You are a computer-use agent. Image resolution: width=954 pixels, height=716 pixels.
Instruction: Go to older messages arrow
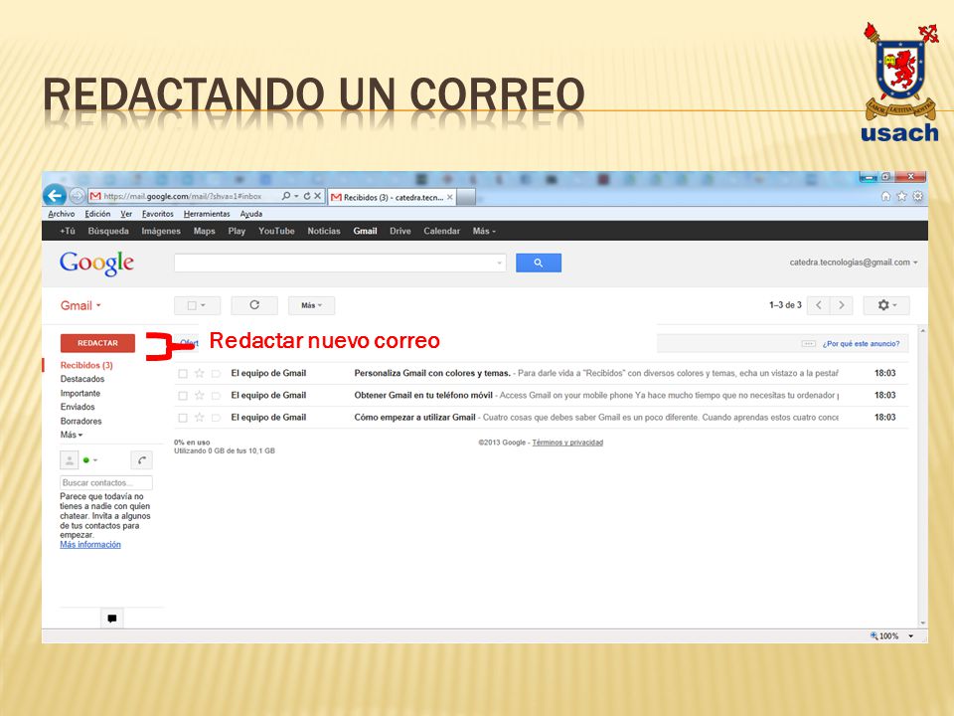841,305
